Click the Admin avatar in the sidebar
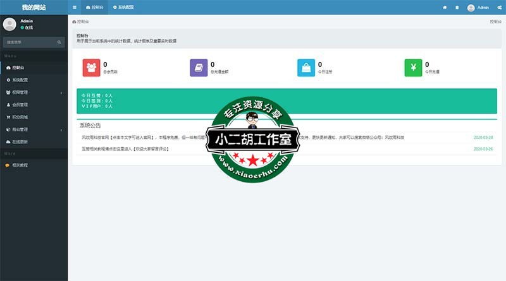506x281 pixels. pos(10,24)
